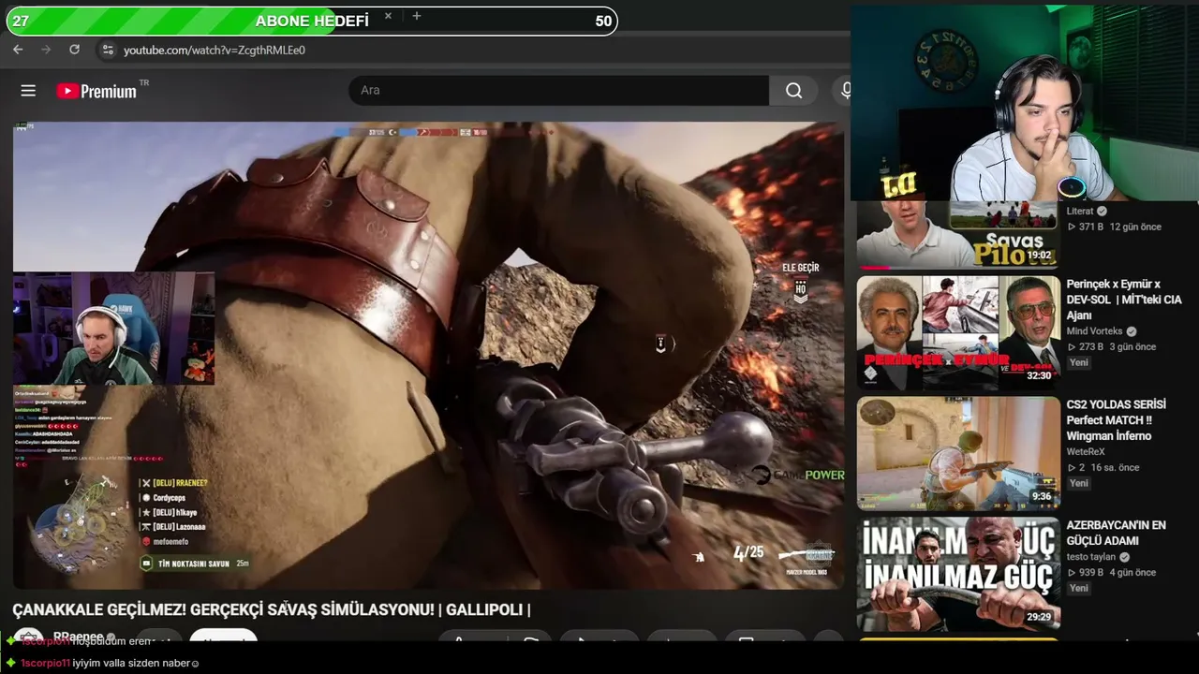Click the streamer webcam overlay at top right

(x=1025, y=103)
